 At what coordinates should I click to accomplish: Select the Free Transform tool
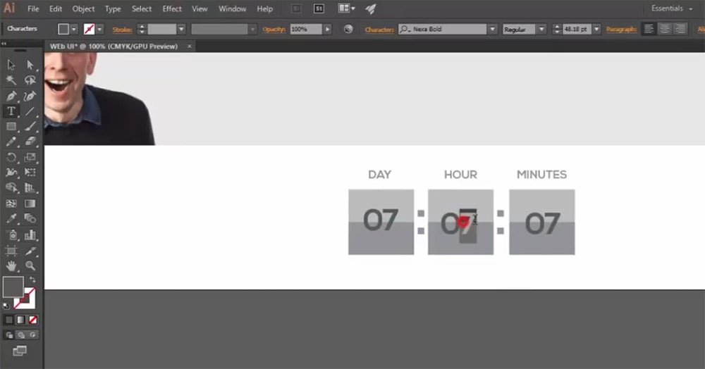[30, 173]
